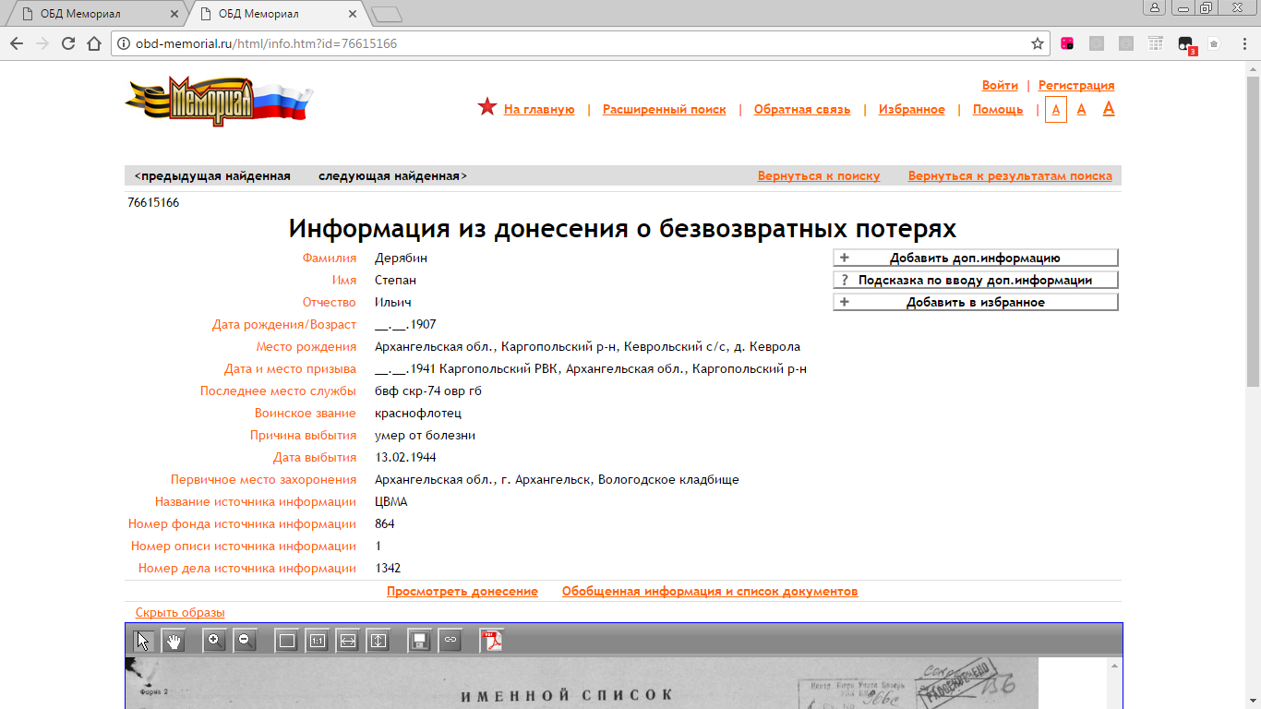Open Регистрация link

1076,85
